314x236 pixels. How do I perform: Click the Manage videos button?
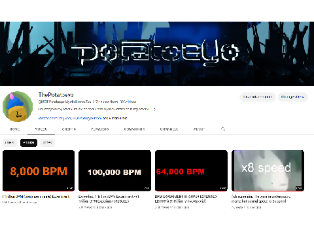293,97
